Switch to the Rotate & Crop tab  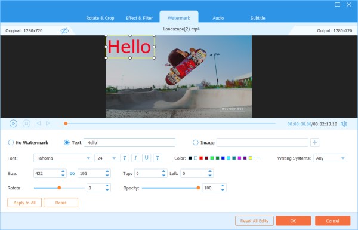click(100, 18)
